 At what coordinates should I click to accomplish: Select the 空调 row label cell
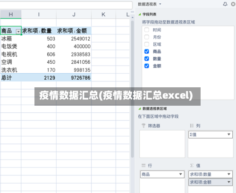11,62
